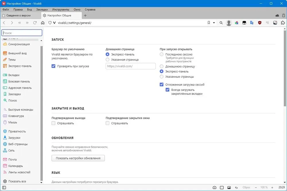Viewport: 287px width, 191px height.
Task: Select 'Последнюю сессию' startup option
Action: tap(161, 54)
